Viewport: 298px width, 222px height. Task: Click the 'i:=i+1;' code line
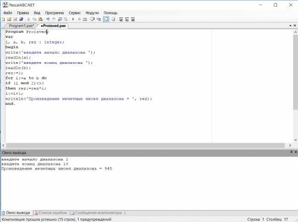pyautogui.click(x=14, y=94)
